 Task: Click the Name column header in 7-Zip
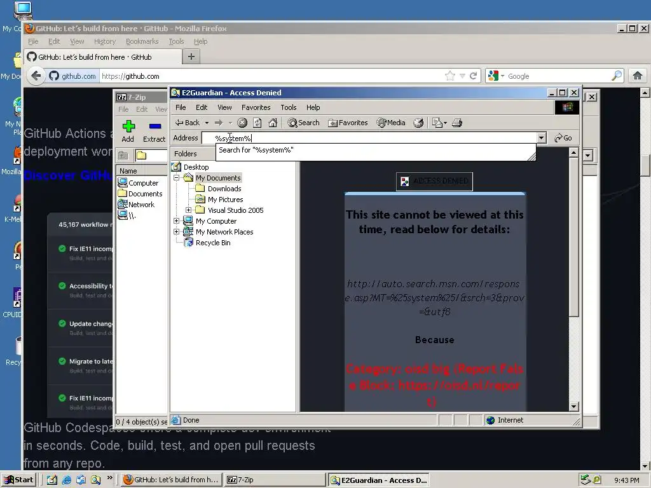(x=142, y=171)
